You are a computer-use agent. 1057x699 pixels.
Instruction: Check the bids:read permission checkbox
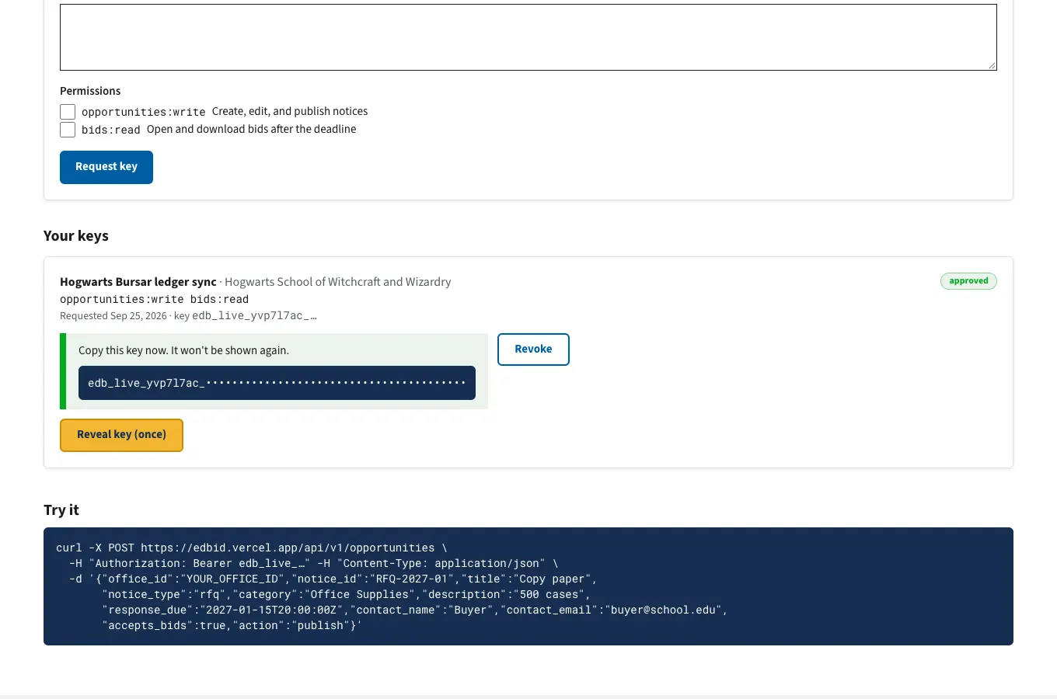point(68,130)
